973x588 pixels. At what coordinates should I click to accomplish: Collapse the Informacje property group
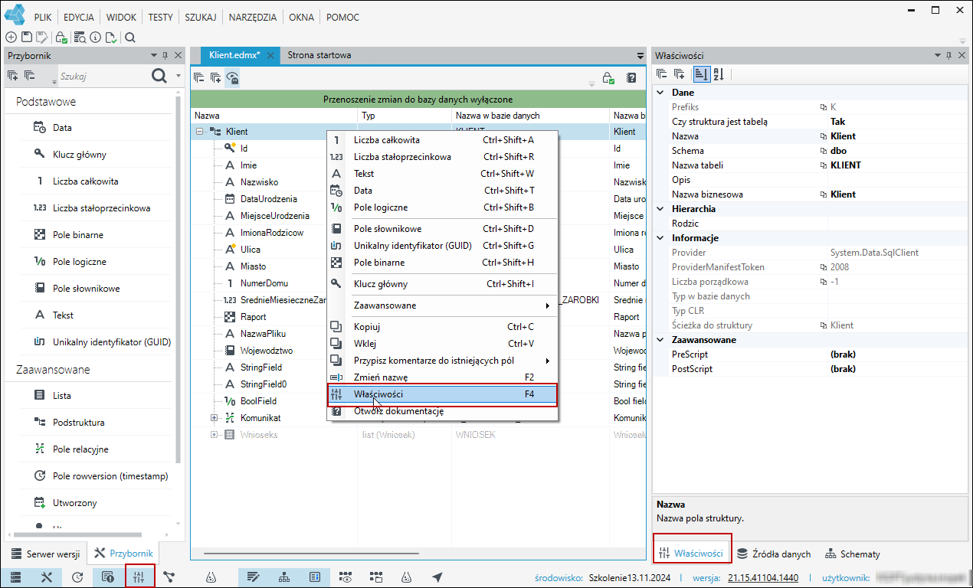pos(661,238)
